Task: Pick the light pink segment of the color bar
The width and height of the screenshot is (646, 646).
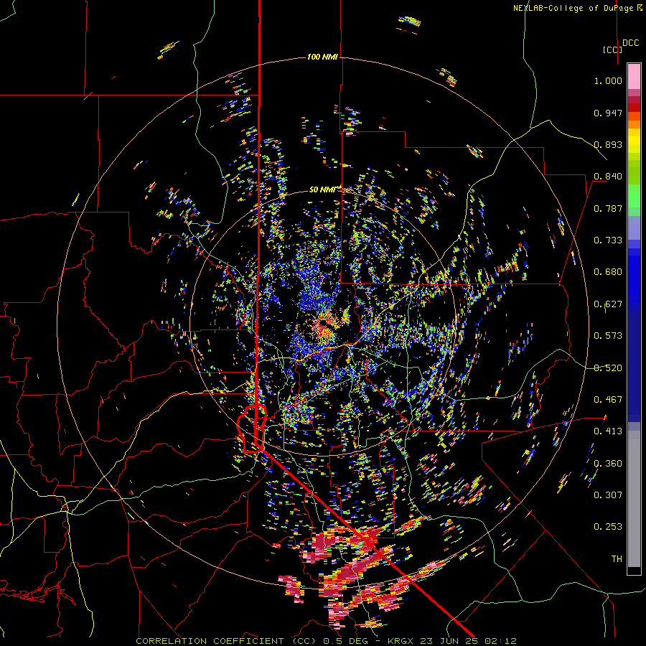Action: tap(634, 77)
